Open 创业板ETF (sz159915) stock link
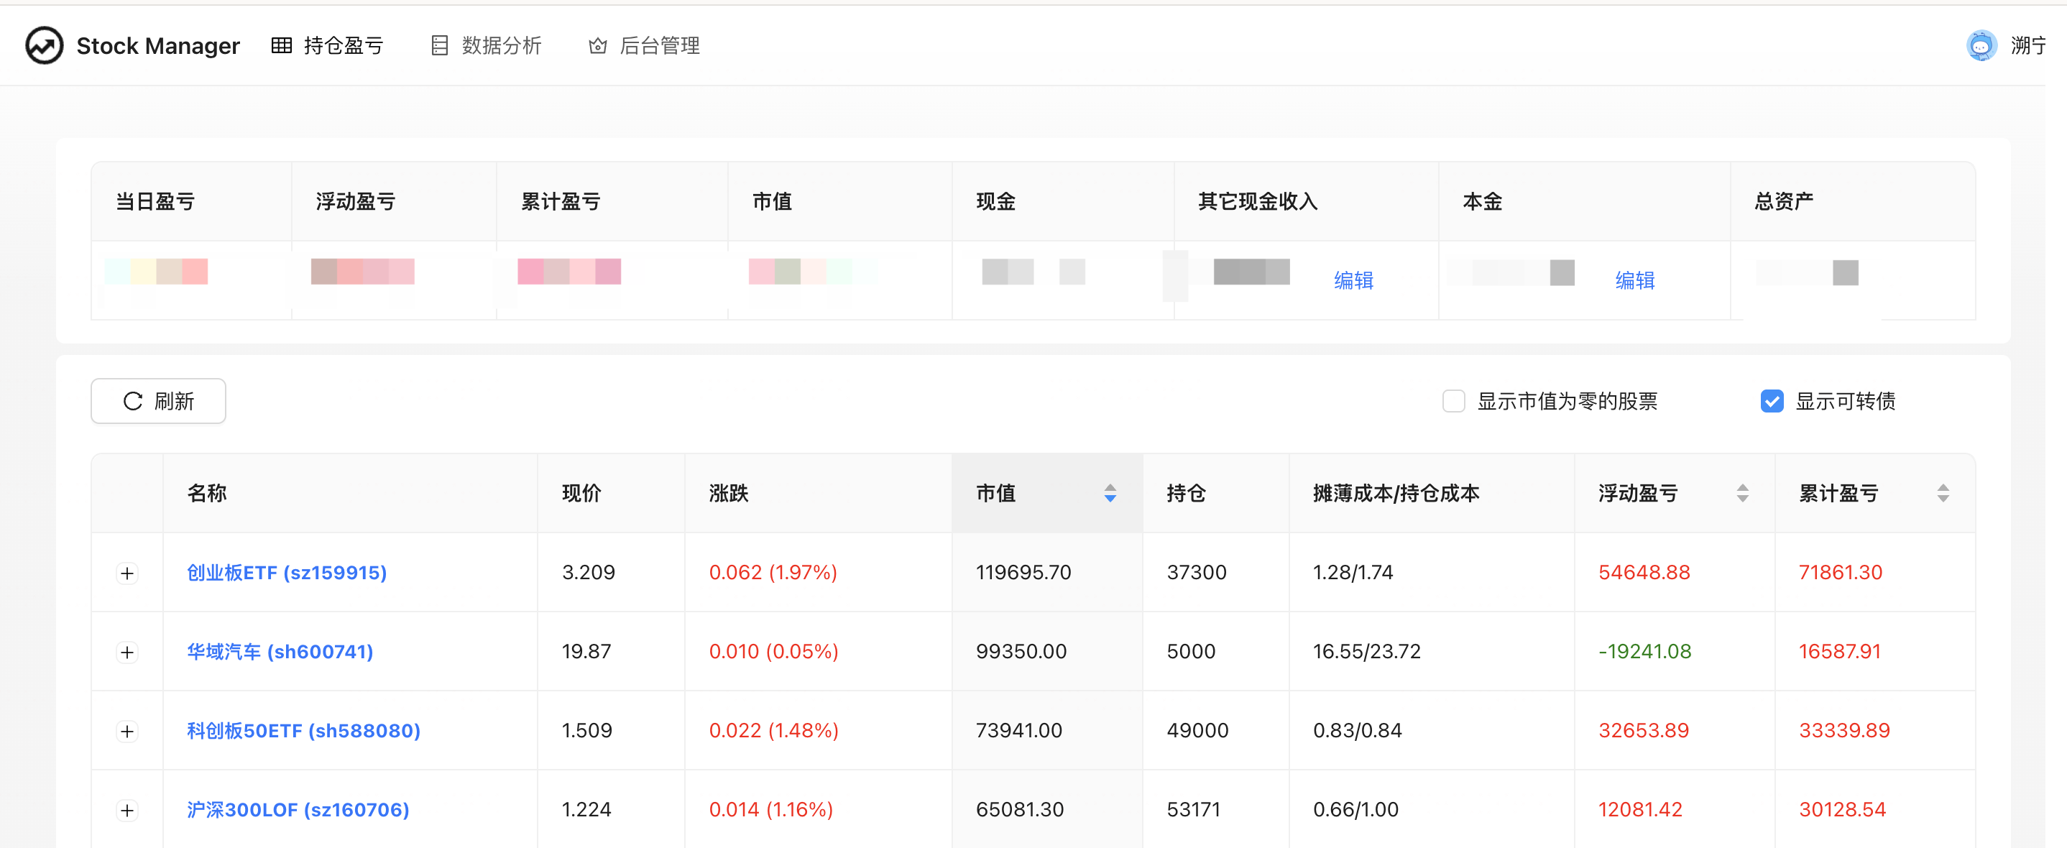This screenshot has height=848, width=2067. [287, 573]
